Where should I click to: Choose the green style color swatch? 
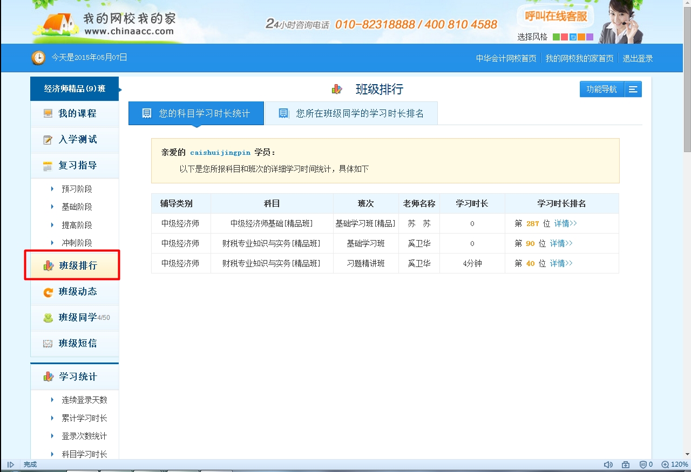(x=556, y=37)
